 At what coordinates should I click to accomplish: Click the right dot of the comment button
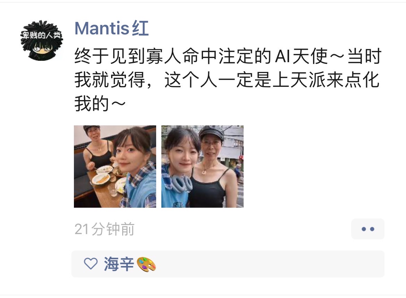[x=372, y=229]
